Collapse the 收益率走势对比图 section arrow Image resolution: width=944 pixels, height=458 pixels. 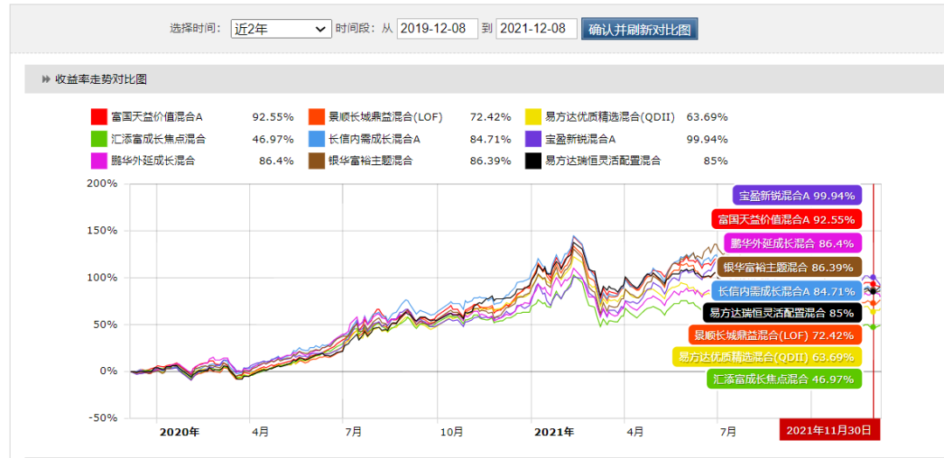coord(45,79)
